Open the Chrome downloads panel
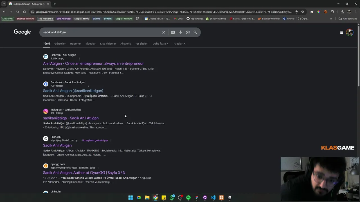Viewport: 360px width, 202px height. point(342,12)
